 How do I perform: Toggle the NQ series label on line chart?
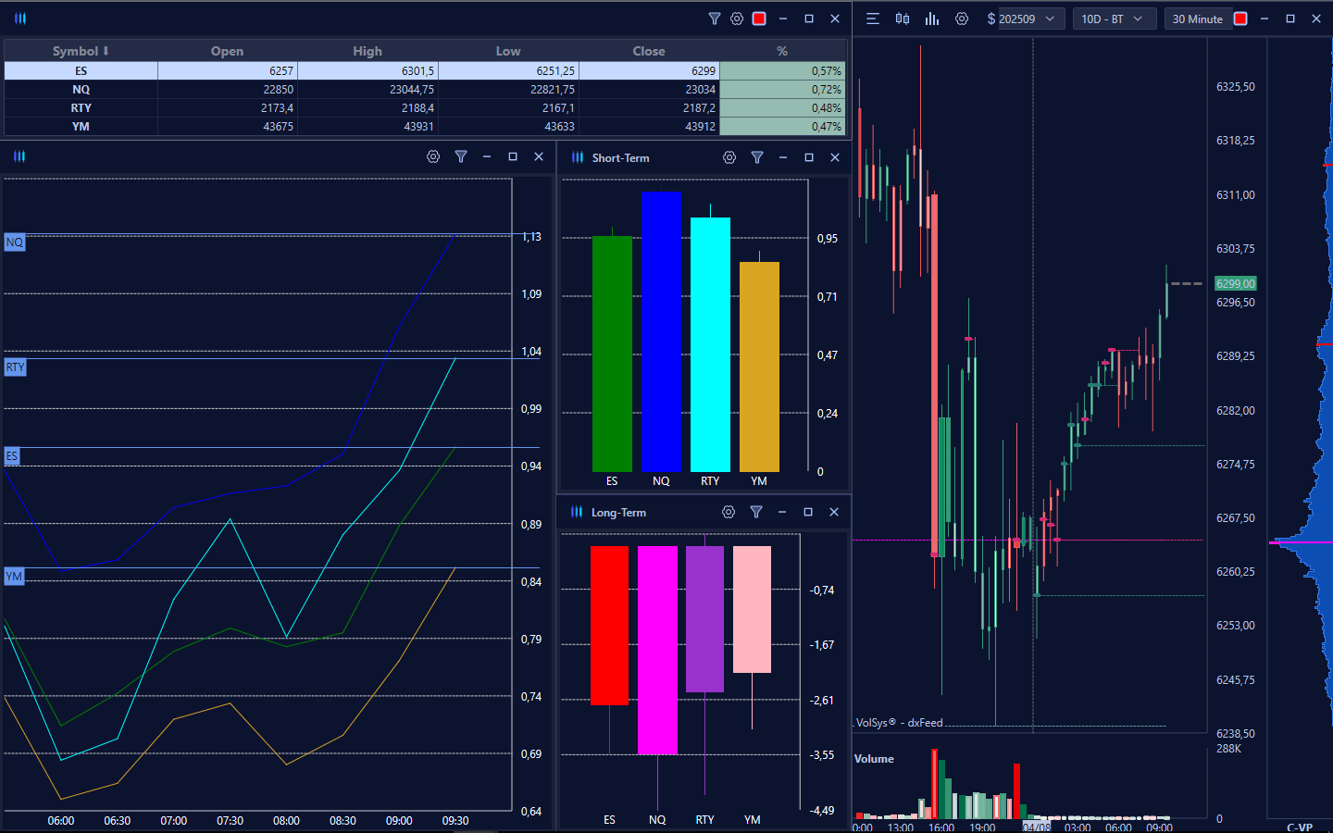[x=14, y=242]
